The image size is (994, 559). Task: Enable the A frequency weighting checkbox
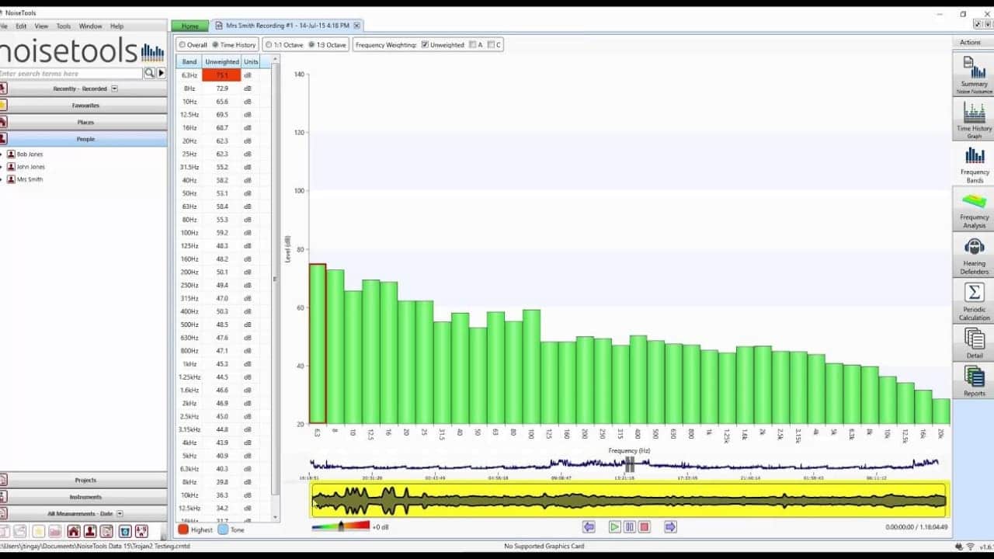coord(472,45)
